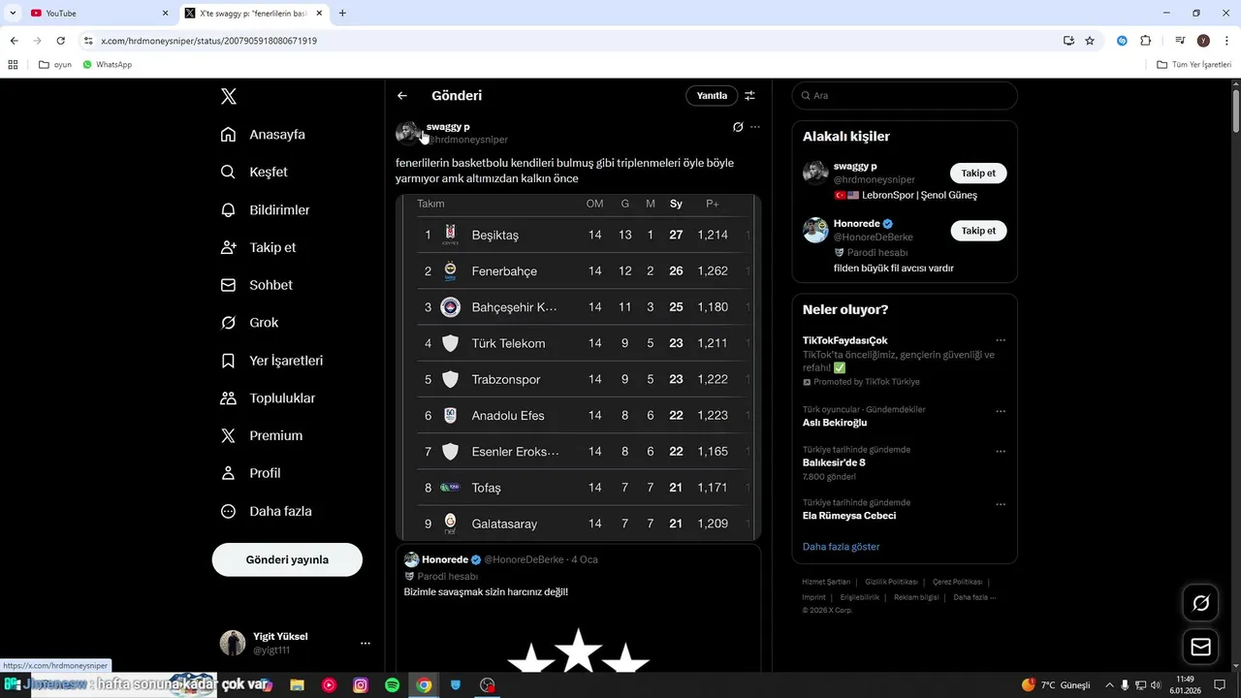Open the Ela Rümeysa Cebeci trend
1241x698 pixels.
pos(849,516)
